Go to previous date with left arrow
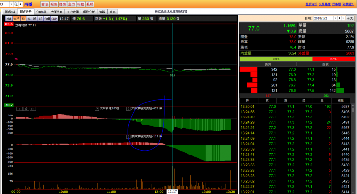The height and width of the screenshot is (194, 357). (x=339, y=18)
